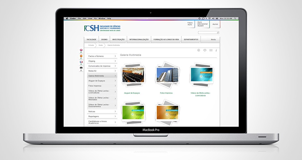Viewport: 302px width, 160px height.
Task: Open the ENSINO navigation tab
Action: click(104, 40)
